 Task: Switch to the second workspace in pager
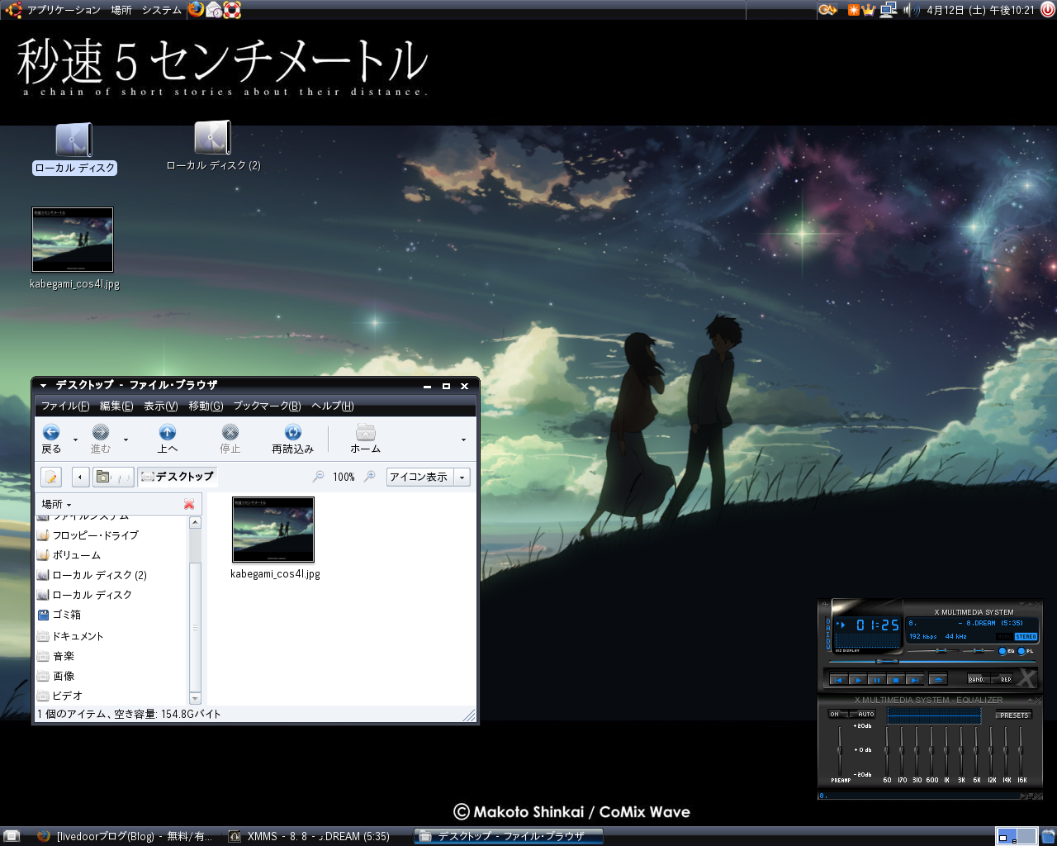1026,836
